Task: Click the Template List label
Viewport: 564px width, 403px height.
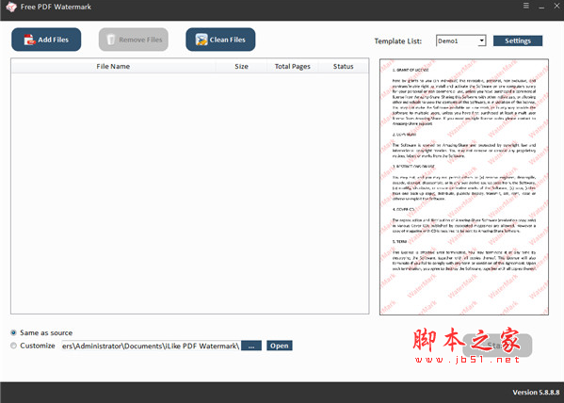Action: (x=398, y=41)
